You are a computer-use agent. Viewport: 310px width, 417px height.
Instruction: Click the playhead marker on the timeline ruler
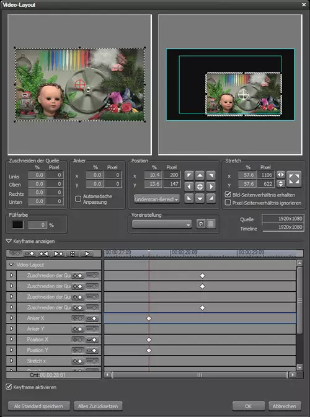[x=149, y=252]
